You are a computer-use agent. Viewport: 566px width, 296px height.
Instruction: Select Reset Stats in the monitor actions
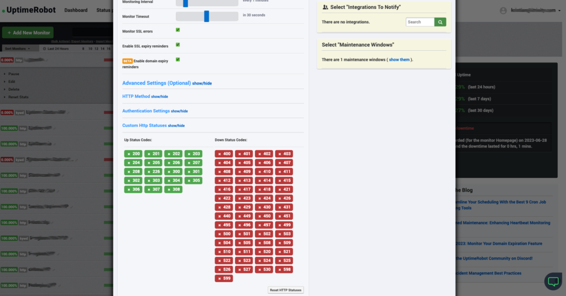click(18, 97)
